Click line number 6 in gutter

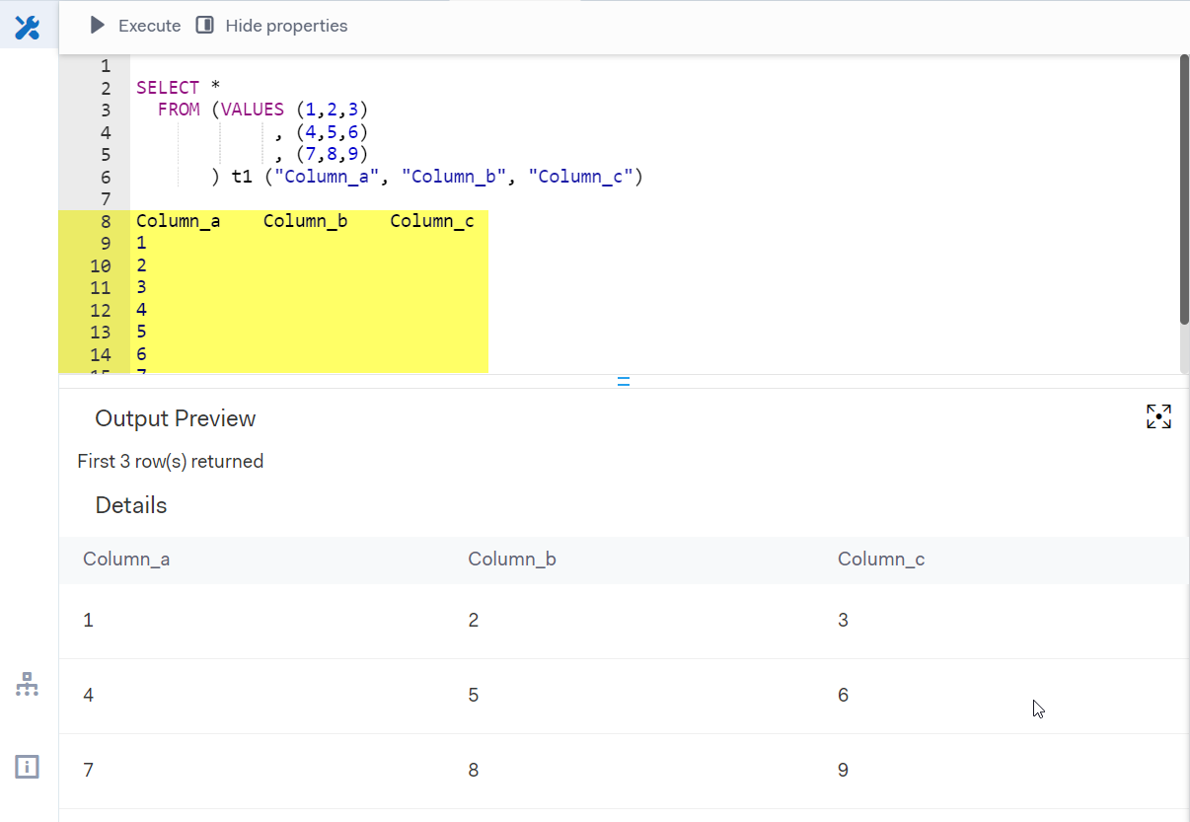click(x=106, y=178)
